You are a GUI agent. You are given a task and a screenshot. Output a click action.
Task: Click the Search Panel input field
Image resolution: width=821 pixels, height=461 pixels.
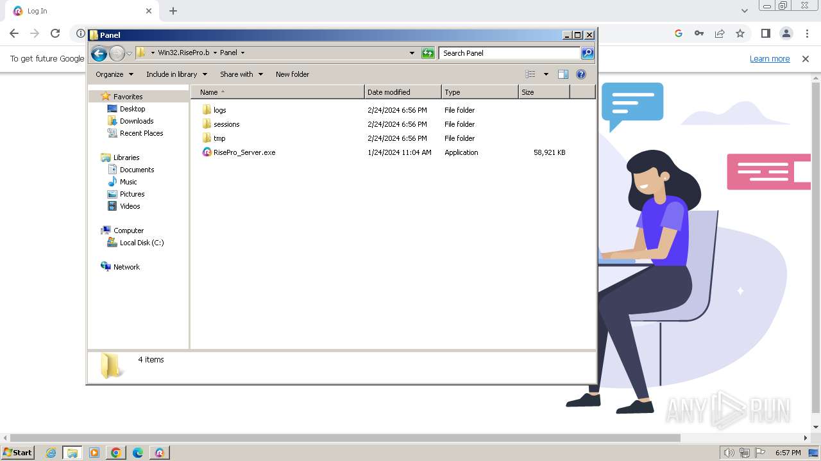[510, 53]
